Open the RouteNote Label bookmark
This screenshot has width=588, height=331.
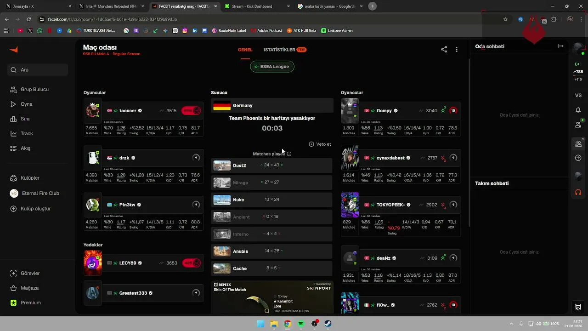click(229, 31)
